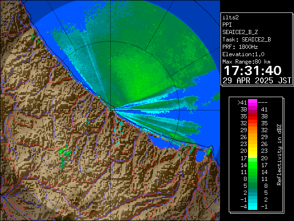This screenshot has width=294, height=221.
Task: Click the 'ilts2' site label
Action: (x=231, y=17)
